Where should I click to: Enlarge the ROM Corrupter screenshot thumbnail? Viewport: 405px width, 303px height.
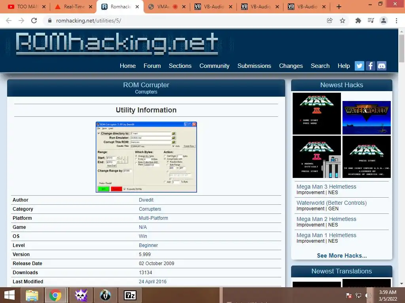(x=146, y=157)
